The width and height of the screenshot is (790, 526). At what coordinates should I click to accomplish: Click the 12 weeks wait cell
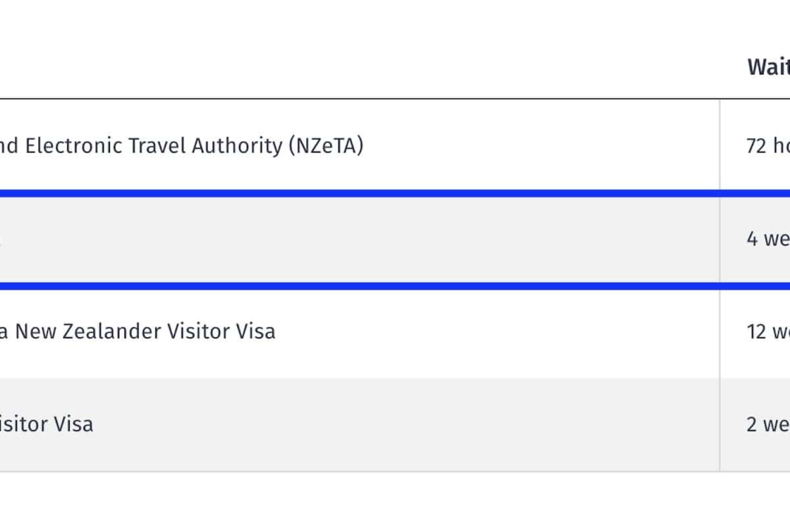point(768,331)
